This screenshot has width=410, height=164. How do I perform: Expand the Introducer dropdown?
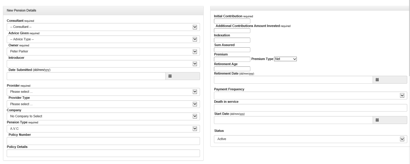pyautogui.click(x=103, y=64)
